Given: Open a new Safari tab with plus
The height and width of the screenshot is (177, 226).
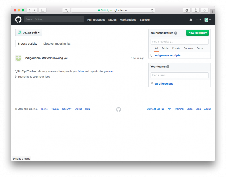Looking at the screenshot, I should 212,12.
